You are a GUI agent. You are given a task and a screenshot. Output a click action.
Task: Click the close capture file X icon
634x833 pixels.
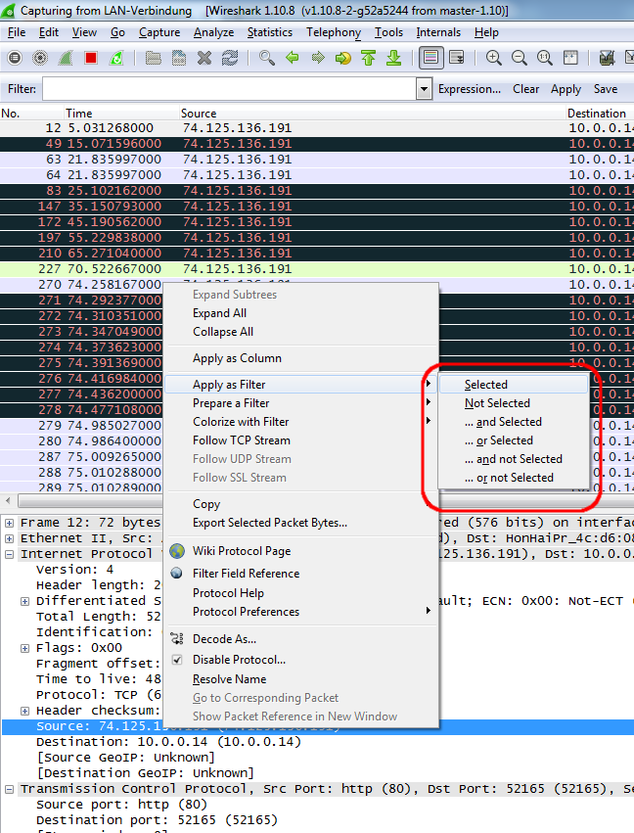click(204, 58)
